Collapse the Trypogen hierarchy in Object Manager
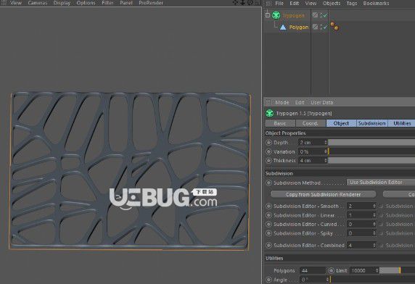The width and height of the screenshot is (415, 284). pyautogui.click(x=267, y=15)
